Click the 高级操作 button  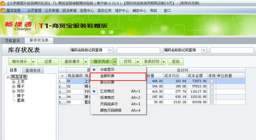coord(72,62)
